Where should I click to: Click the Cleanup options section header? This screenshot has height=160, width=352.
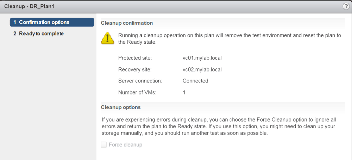point(121,107)
